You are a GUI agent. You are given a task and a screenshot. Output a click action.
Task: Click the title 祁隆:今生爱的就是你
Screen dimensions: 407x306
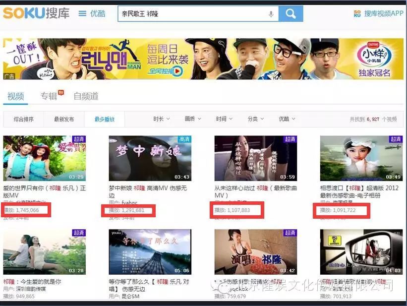(32, 282)
